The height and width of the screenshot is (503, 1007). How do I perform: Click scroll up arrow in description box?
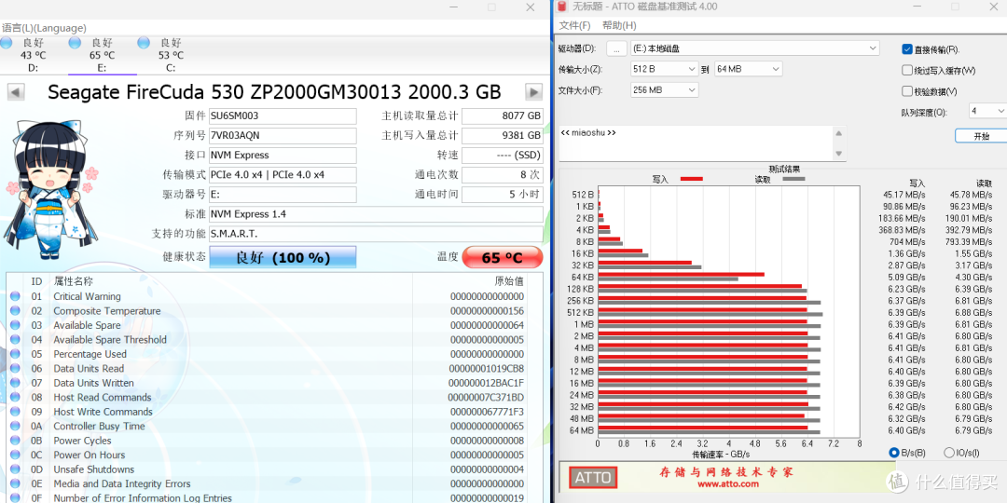click(x=839, y=133)
